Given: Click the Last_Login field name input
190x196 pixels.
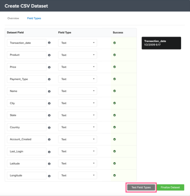Looking at the screenshot, I should (x=27, y=151).
